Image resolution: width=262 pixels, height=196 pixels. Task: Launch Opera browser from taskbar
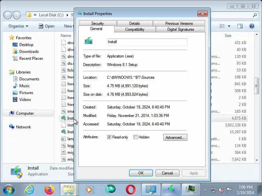point(131,190)
